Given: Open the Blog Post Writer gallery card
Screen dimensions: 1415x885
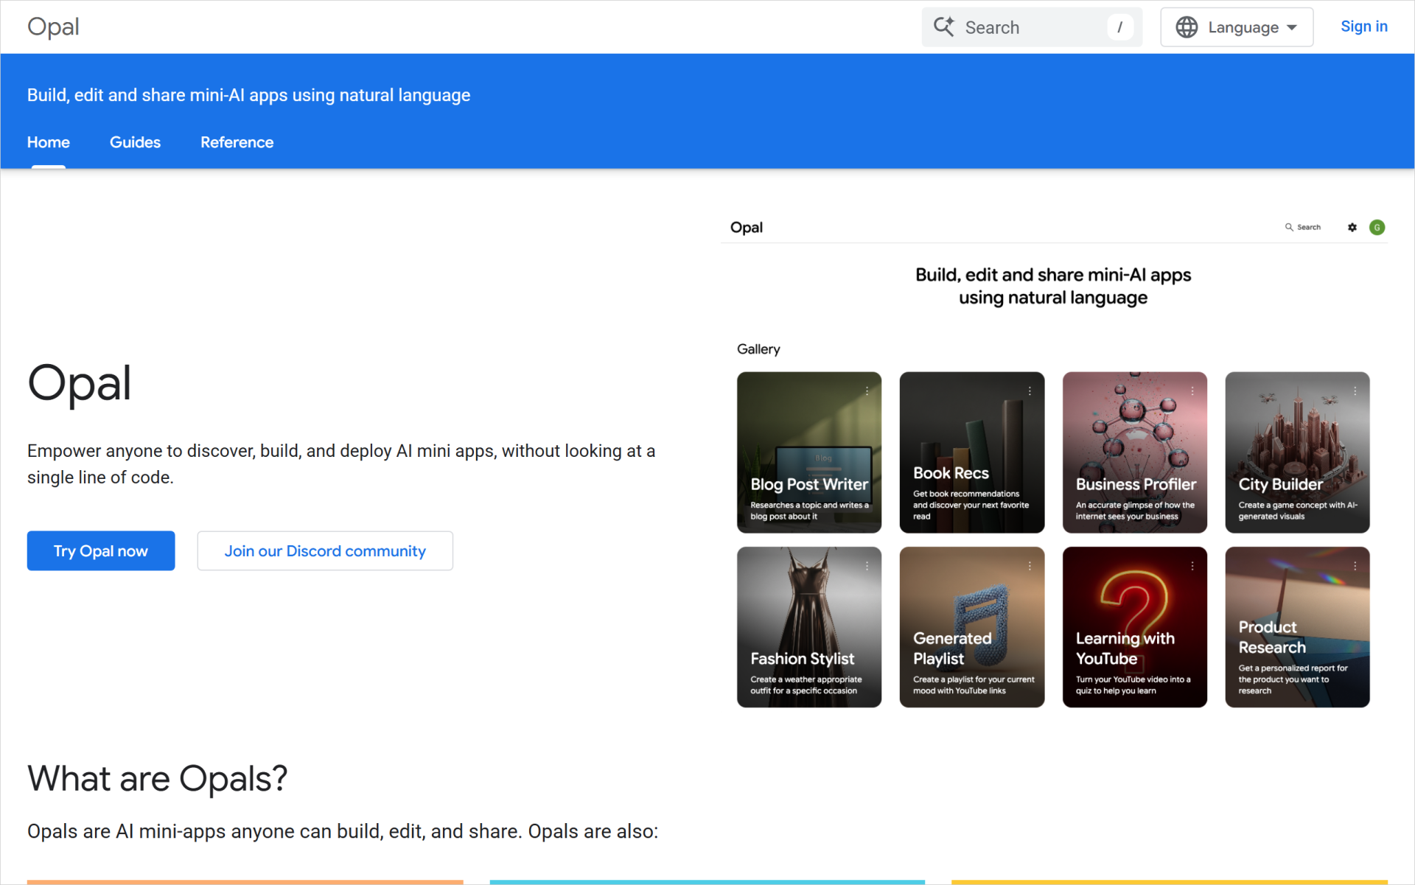Looking at the screenshot, I should (x=809, y=452).
